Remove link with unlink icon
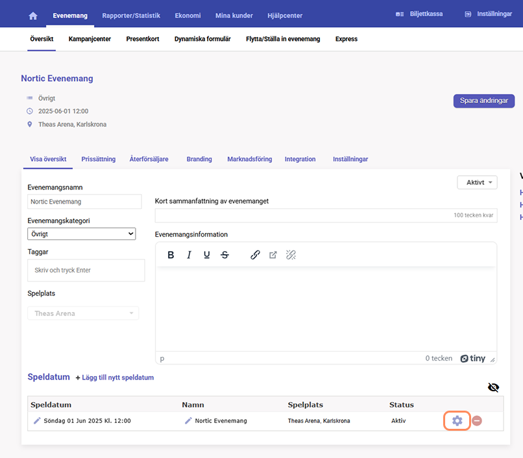523x458 pixels. click(x=291, y=255)
